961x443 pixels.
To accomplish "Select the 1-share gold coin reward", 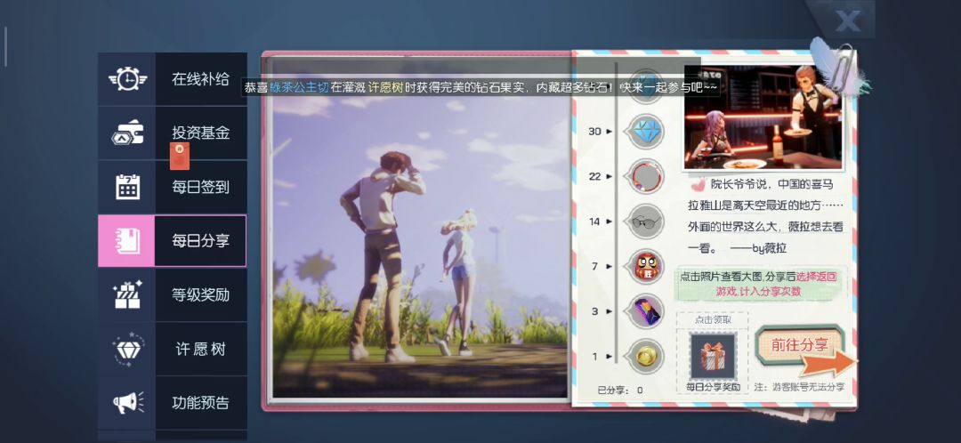I will pos(645,356).
